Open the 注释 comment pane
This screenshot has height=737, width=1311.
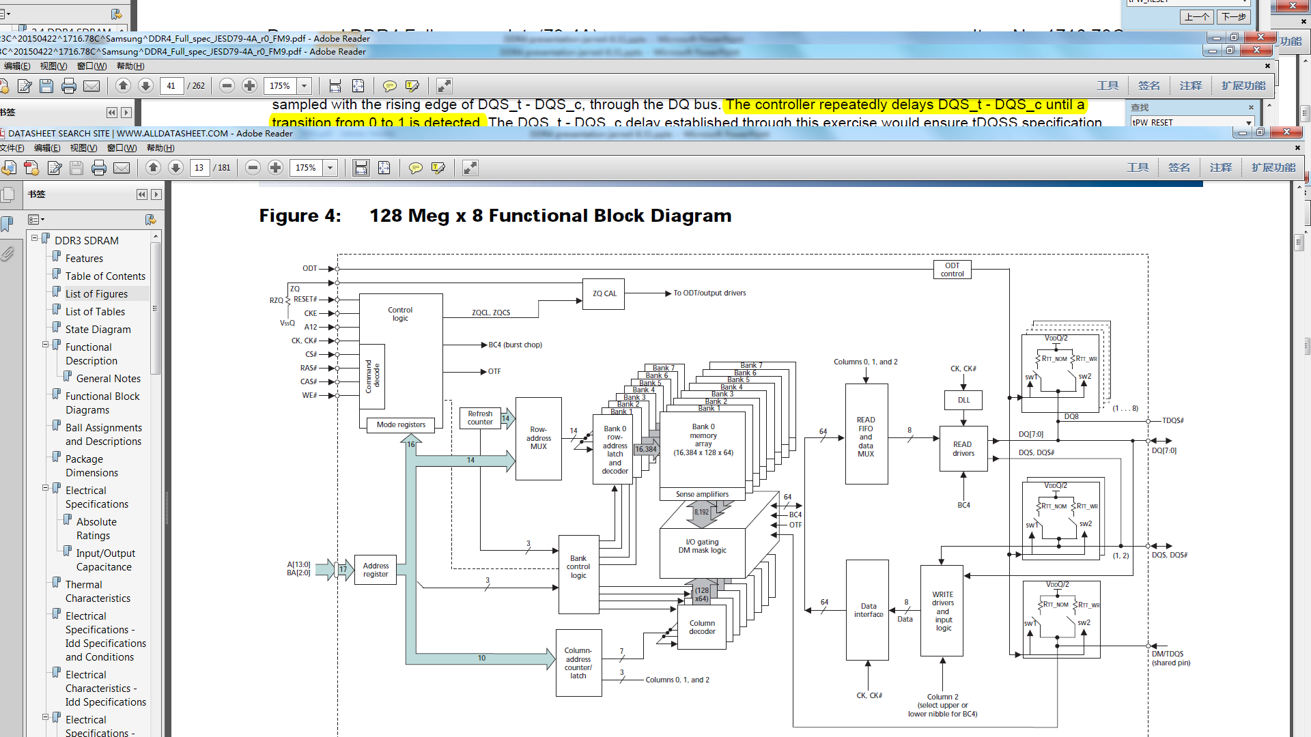click(x=1220, y=168)
